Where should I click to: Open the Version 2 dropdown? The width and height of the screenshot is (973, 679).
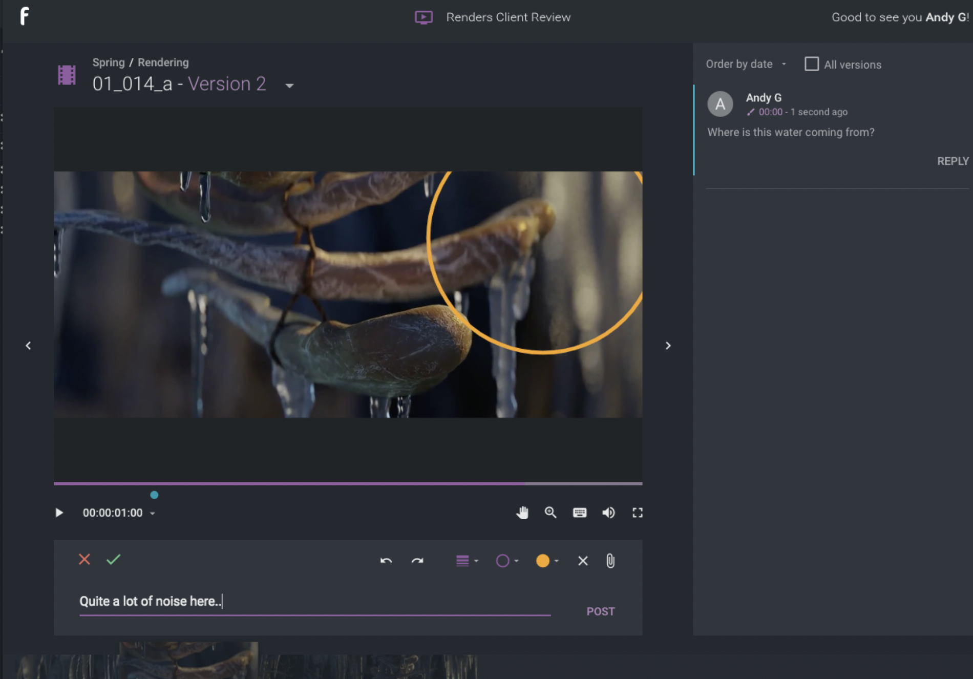pos(289,86)
